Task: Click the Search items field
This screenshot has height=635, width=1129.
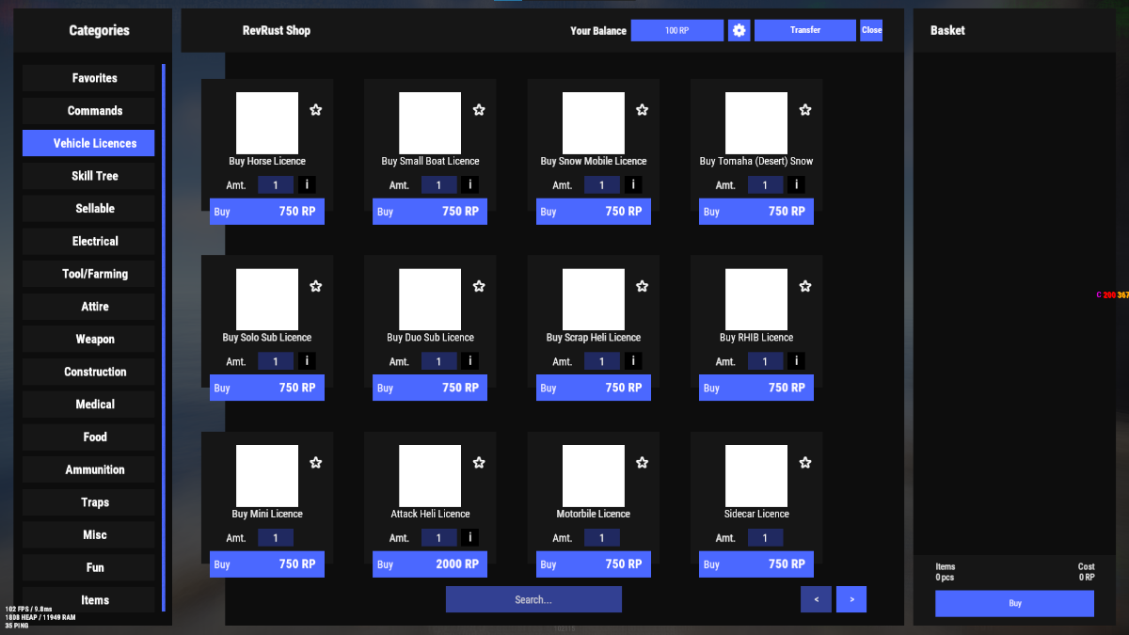Action: coord(533,599)
